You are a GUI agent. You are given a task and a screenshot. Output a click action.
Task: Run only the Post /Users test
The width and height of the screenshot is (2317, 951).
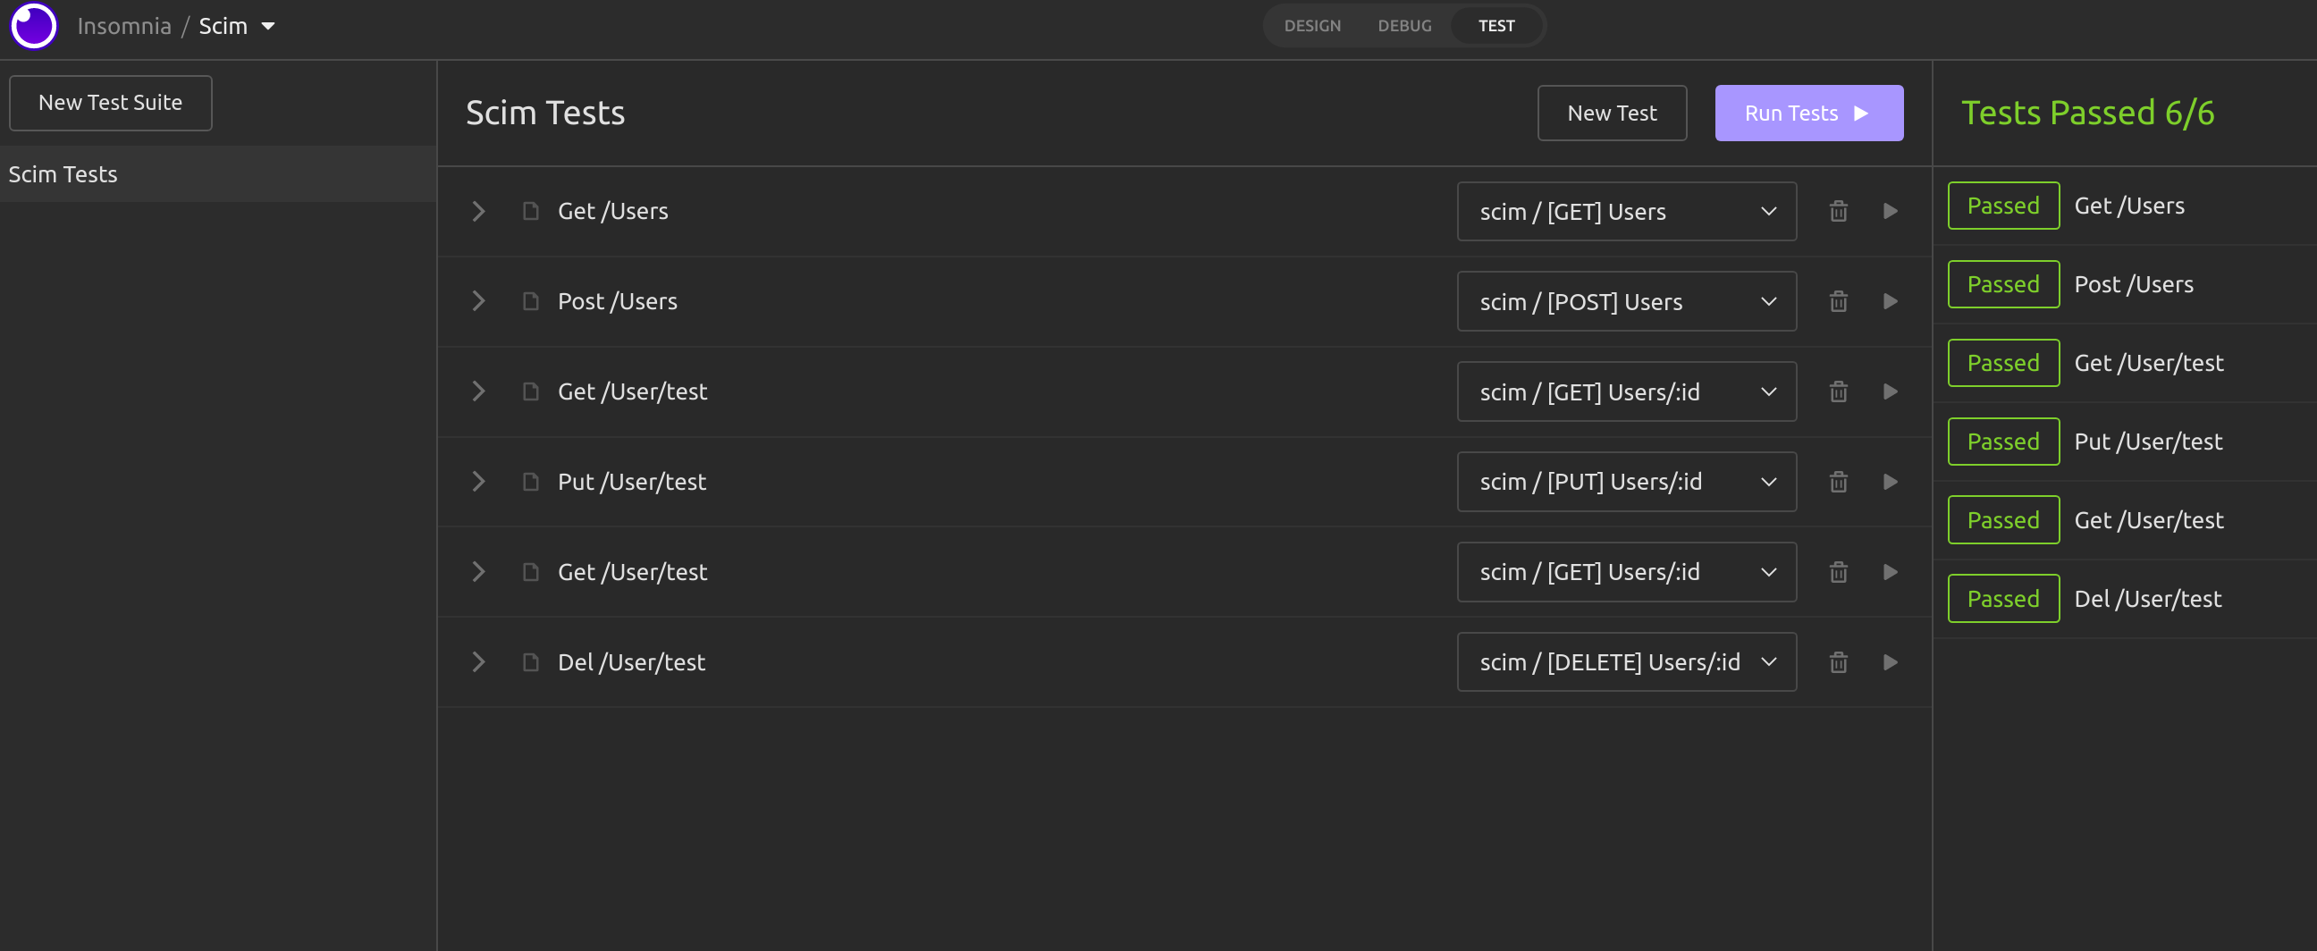point(1890,301)
